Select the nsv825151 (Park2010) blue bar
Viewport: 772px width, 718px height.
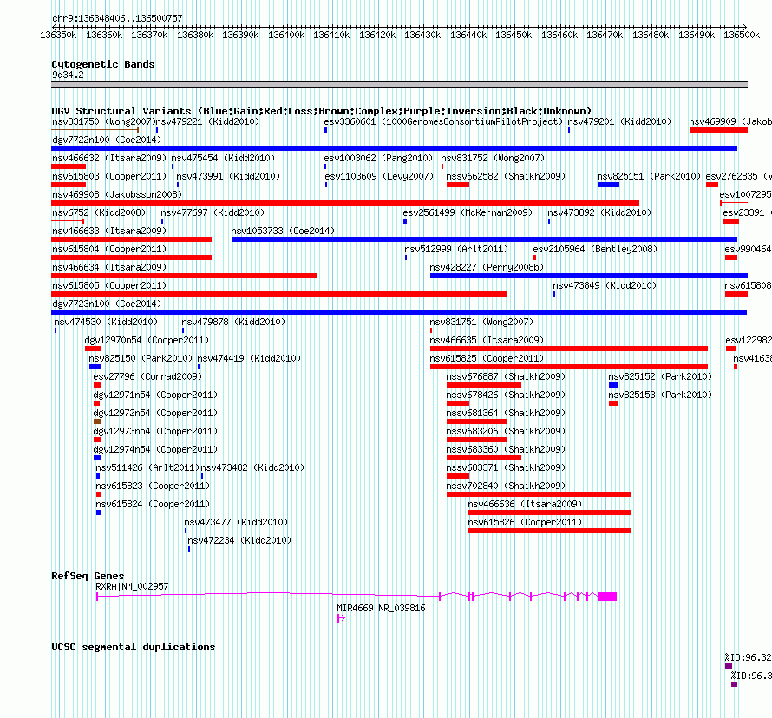point(608,185)
